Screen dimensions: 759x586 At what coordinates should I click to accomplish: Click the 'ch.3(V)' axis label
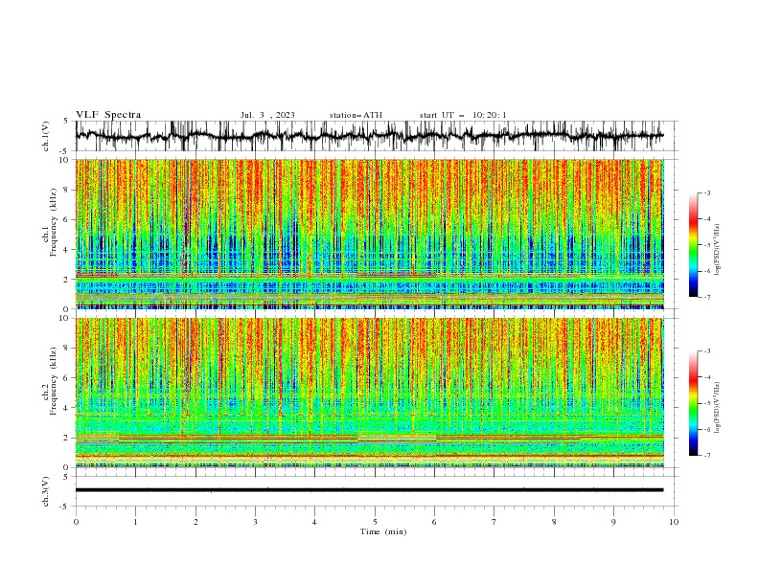click(x=46, y=491)
